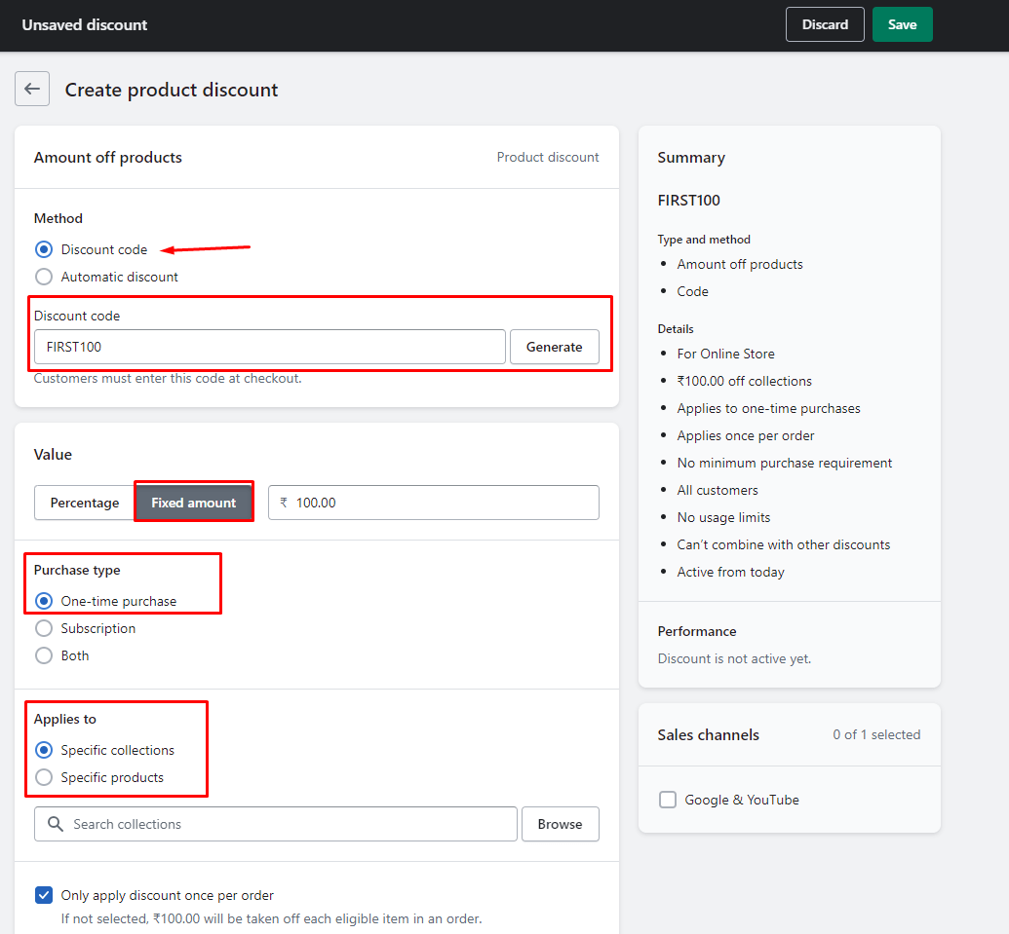Screen dimensions: 1009x934
Task: Choose Specific collections option
Action: pos(44,750)
